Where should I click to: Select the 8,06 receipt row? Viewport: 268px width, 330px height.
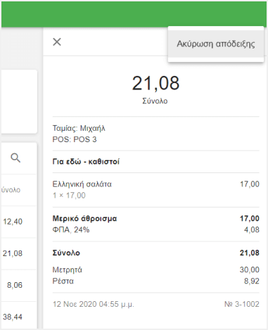click(19, 286)
